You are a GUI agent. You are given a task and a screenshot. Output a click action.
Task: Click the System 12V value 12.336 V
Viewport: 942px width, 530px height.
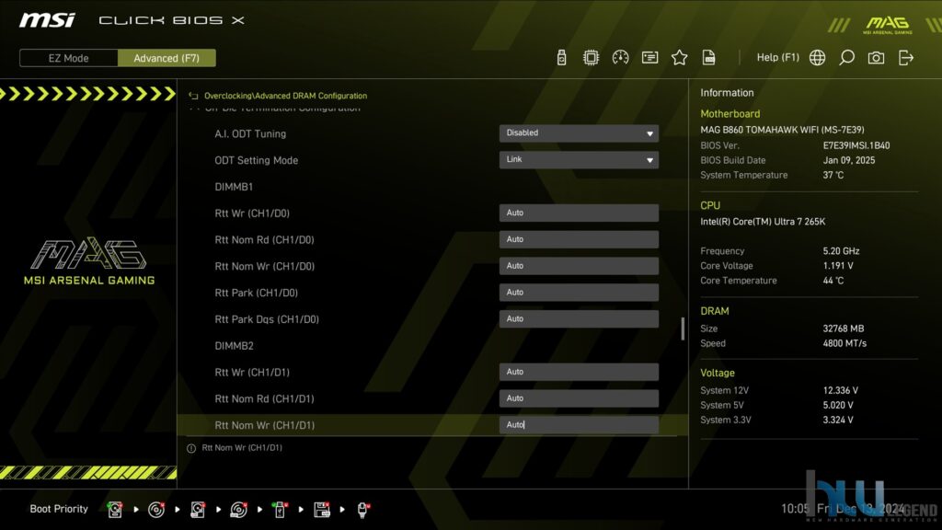[x=841, y=390]
